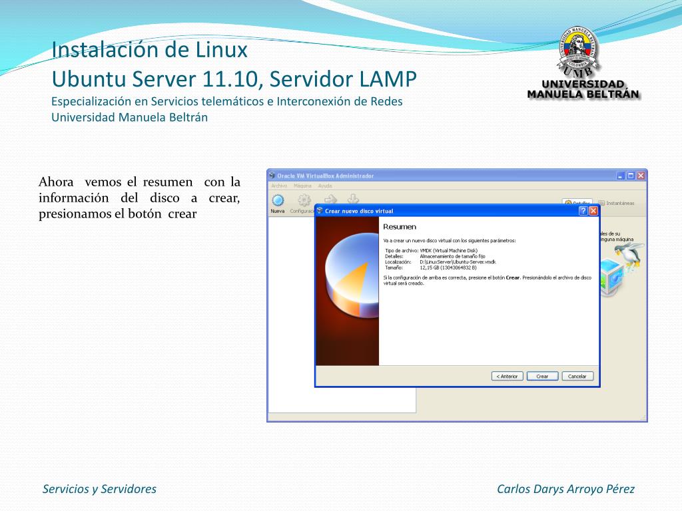Image resolution: width=682 pixels, height=511 pixels.
Task: Click the Resumen heading
Action: point(400,227)
